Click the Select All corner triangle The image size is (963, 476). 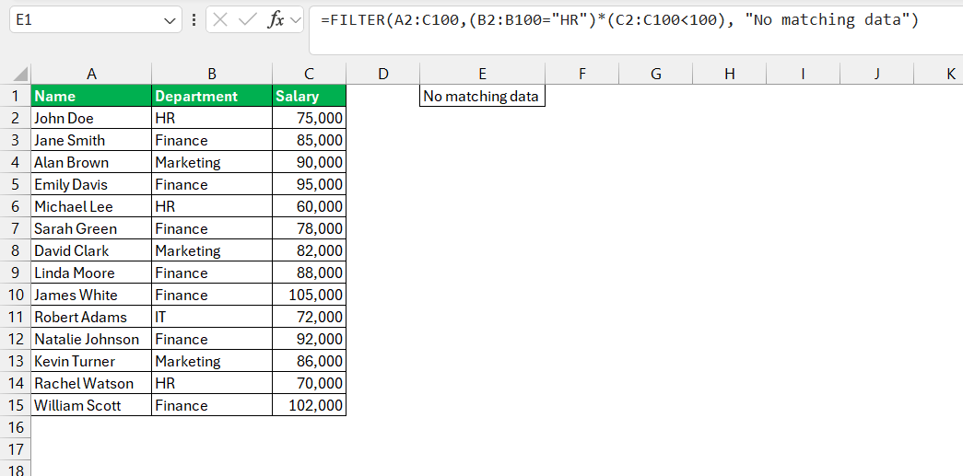pos(20,75)
